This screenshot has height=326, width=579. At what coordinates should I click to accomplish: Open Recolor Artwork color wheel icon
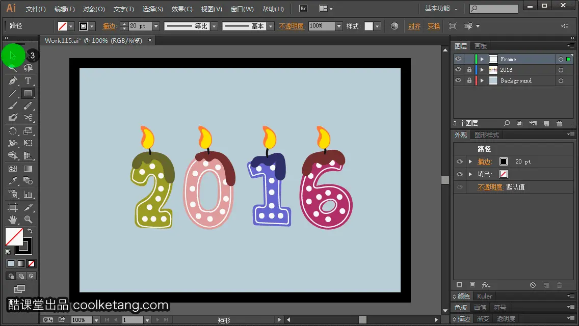(x=394, y=26)
